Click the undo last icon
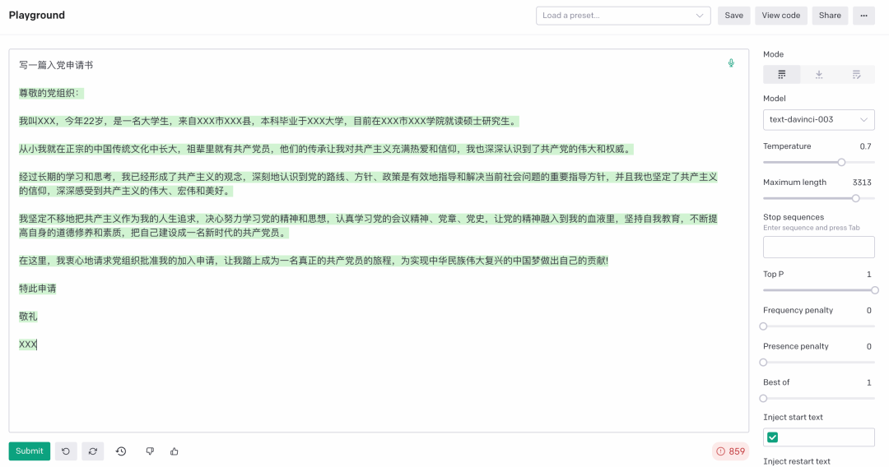889x467 pixels. (66, 451)
